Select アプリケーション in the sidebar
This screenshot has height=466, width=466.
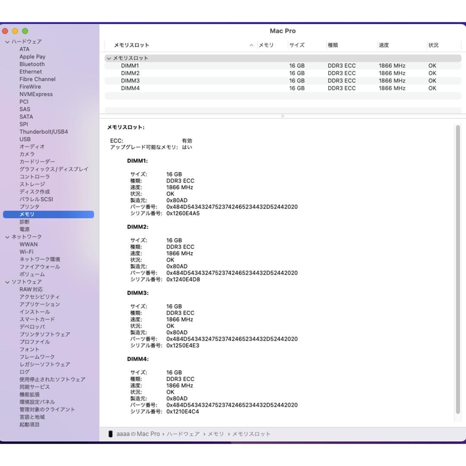pos(40,304)
